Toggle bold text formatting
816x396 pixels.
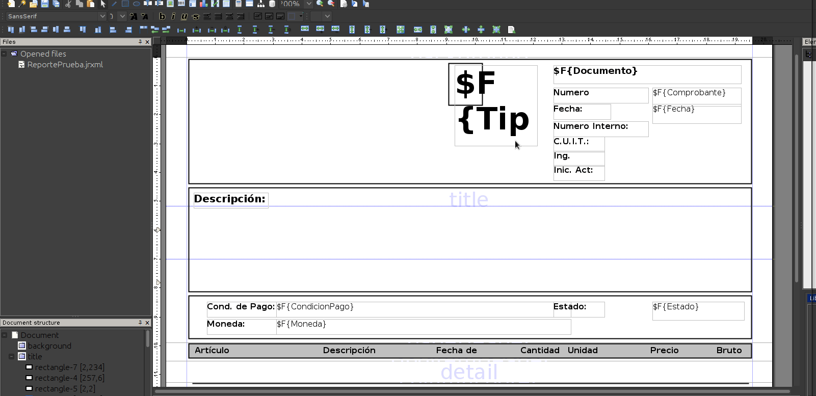point(162,16)
